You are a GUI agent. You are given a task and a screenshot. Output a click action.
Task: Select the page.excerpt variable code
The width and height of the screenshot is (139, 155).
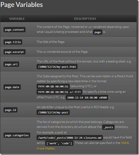point(14,52)
